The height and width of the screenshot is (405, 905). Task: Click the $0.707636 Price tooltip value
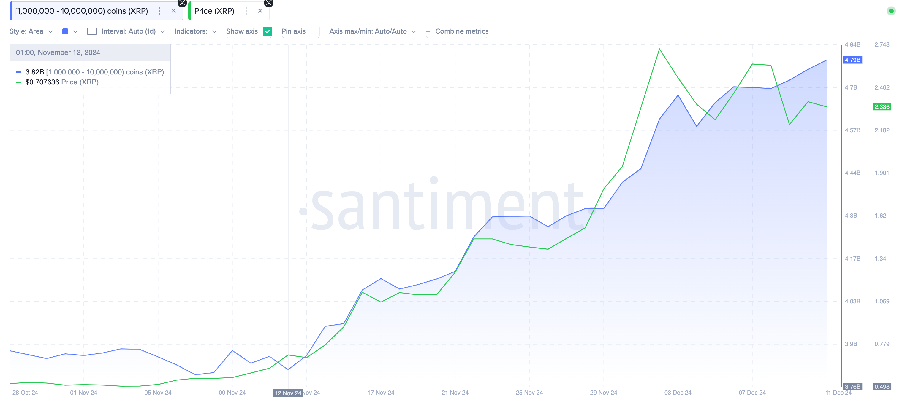click(x=42, y=82)
